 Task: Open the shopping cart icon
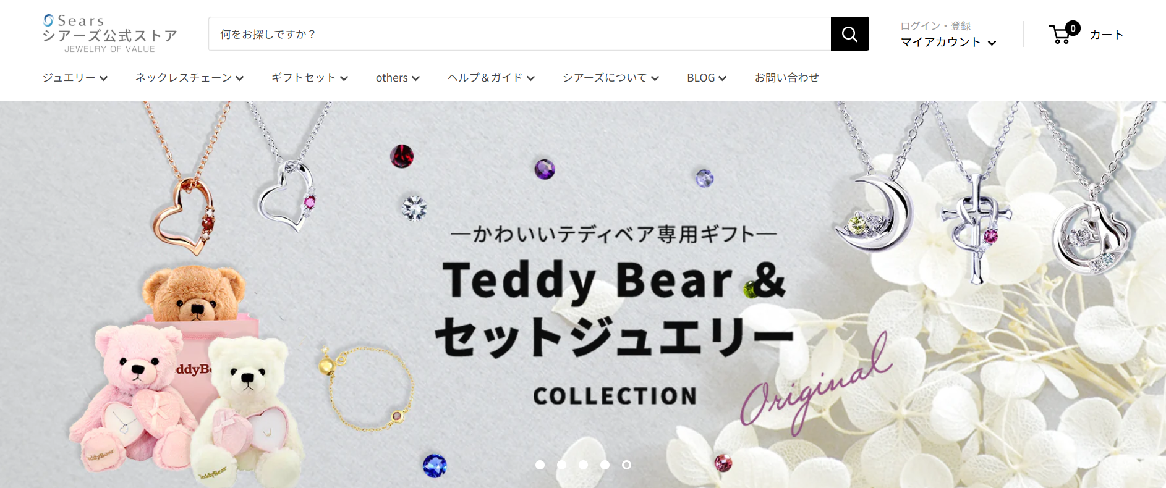[1060, 35]
